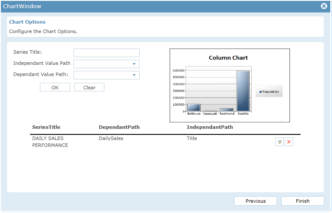This screenshot has width=332, height=213.
Task: Delete the DAILY SALES PERFORMANCE series
Action: pos(289,142)
